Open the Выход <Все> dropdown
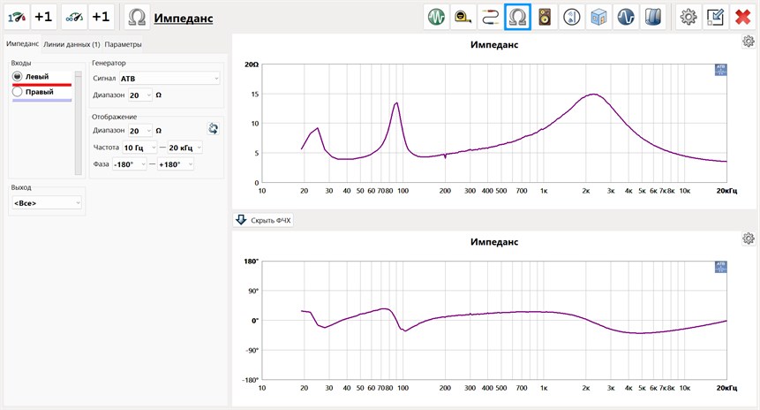The image size is (760, 410). pyautogui.click(x=46, y=203)
